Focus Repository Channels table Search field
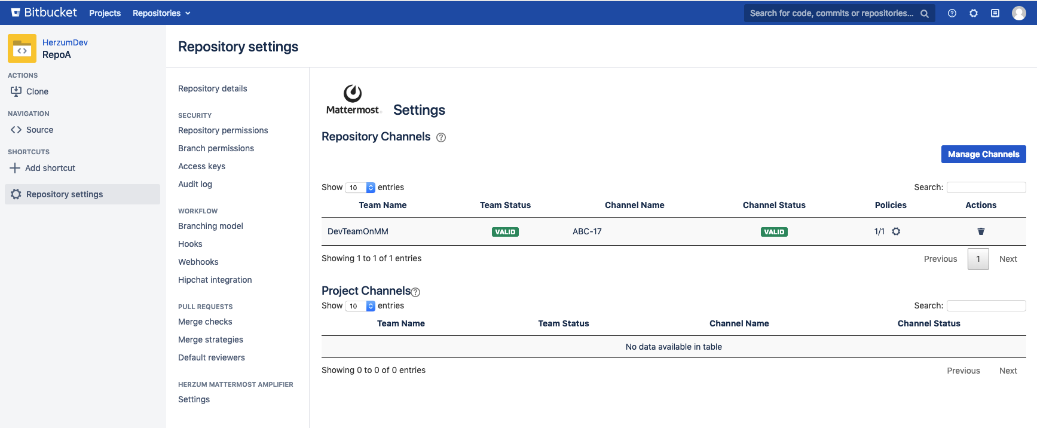Viewport: 1037px width, 428px height. [x=986, y=187]
